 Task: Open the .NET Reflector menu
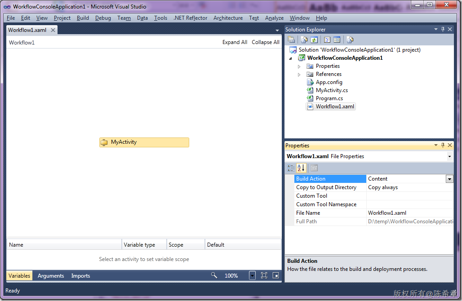tap(191, 18)
